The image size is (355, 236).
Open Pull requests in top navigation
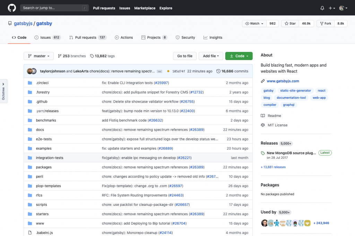[104, 8]
